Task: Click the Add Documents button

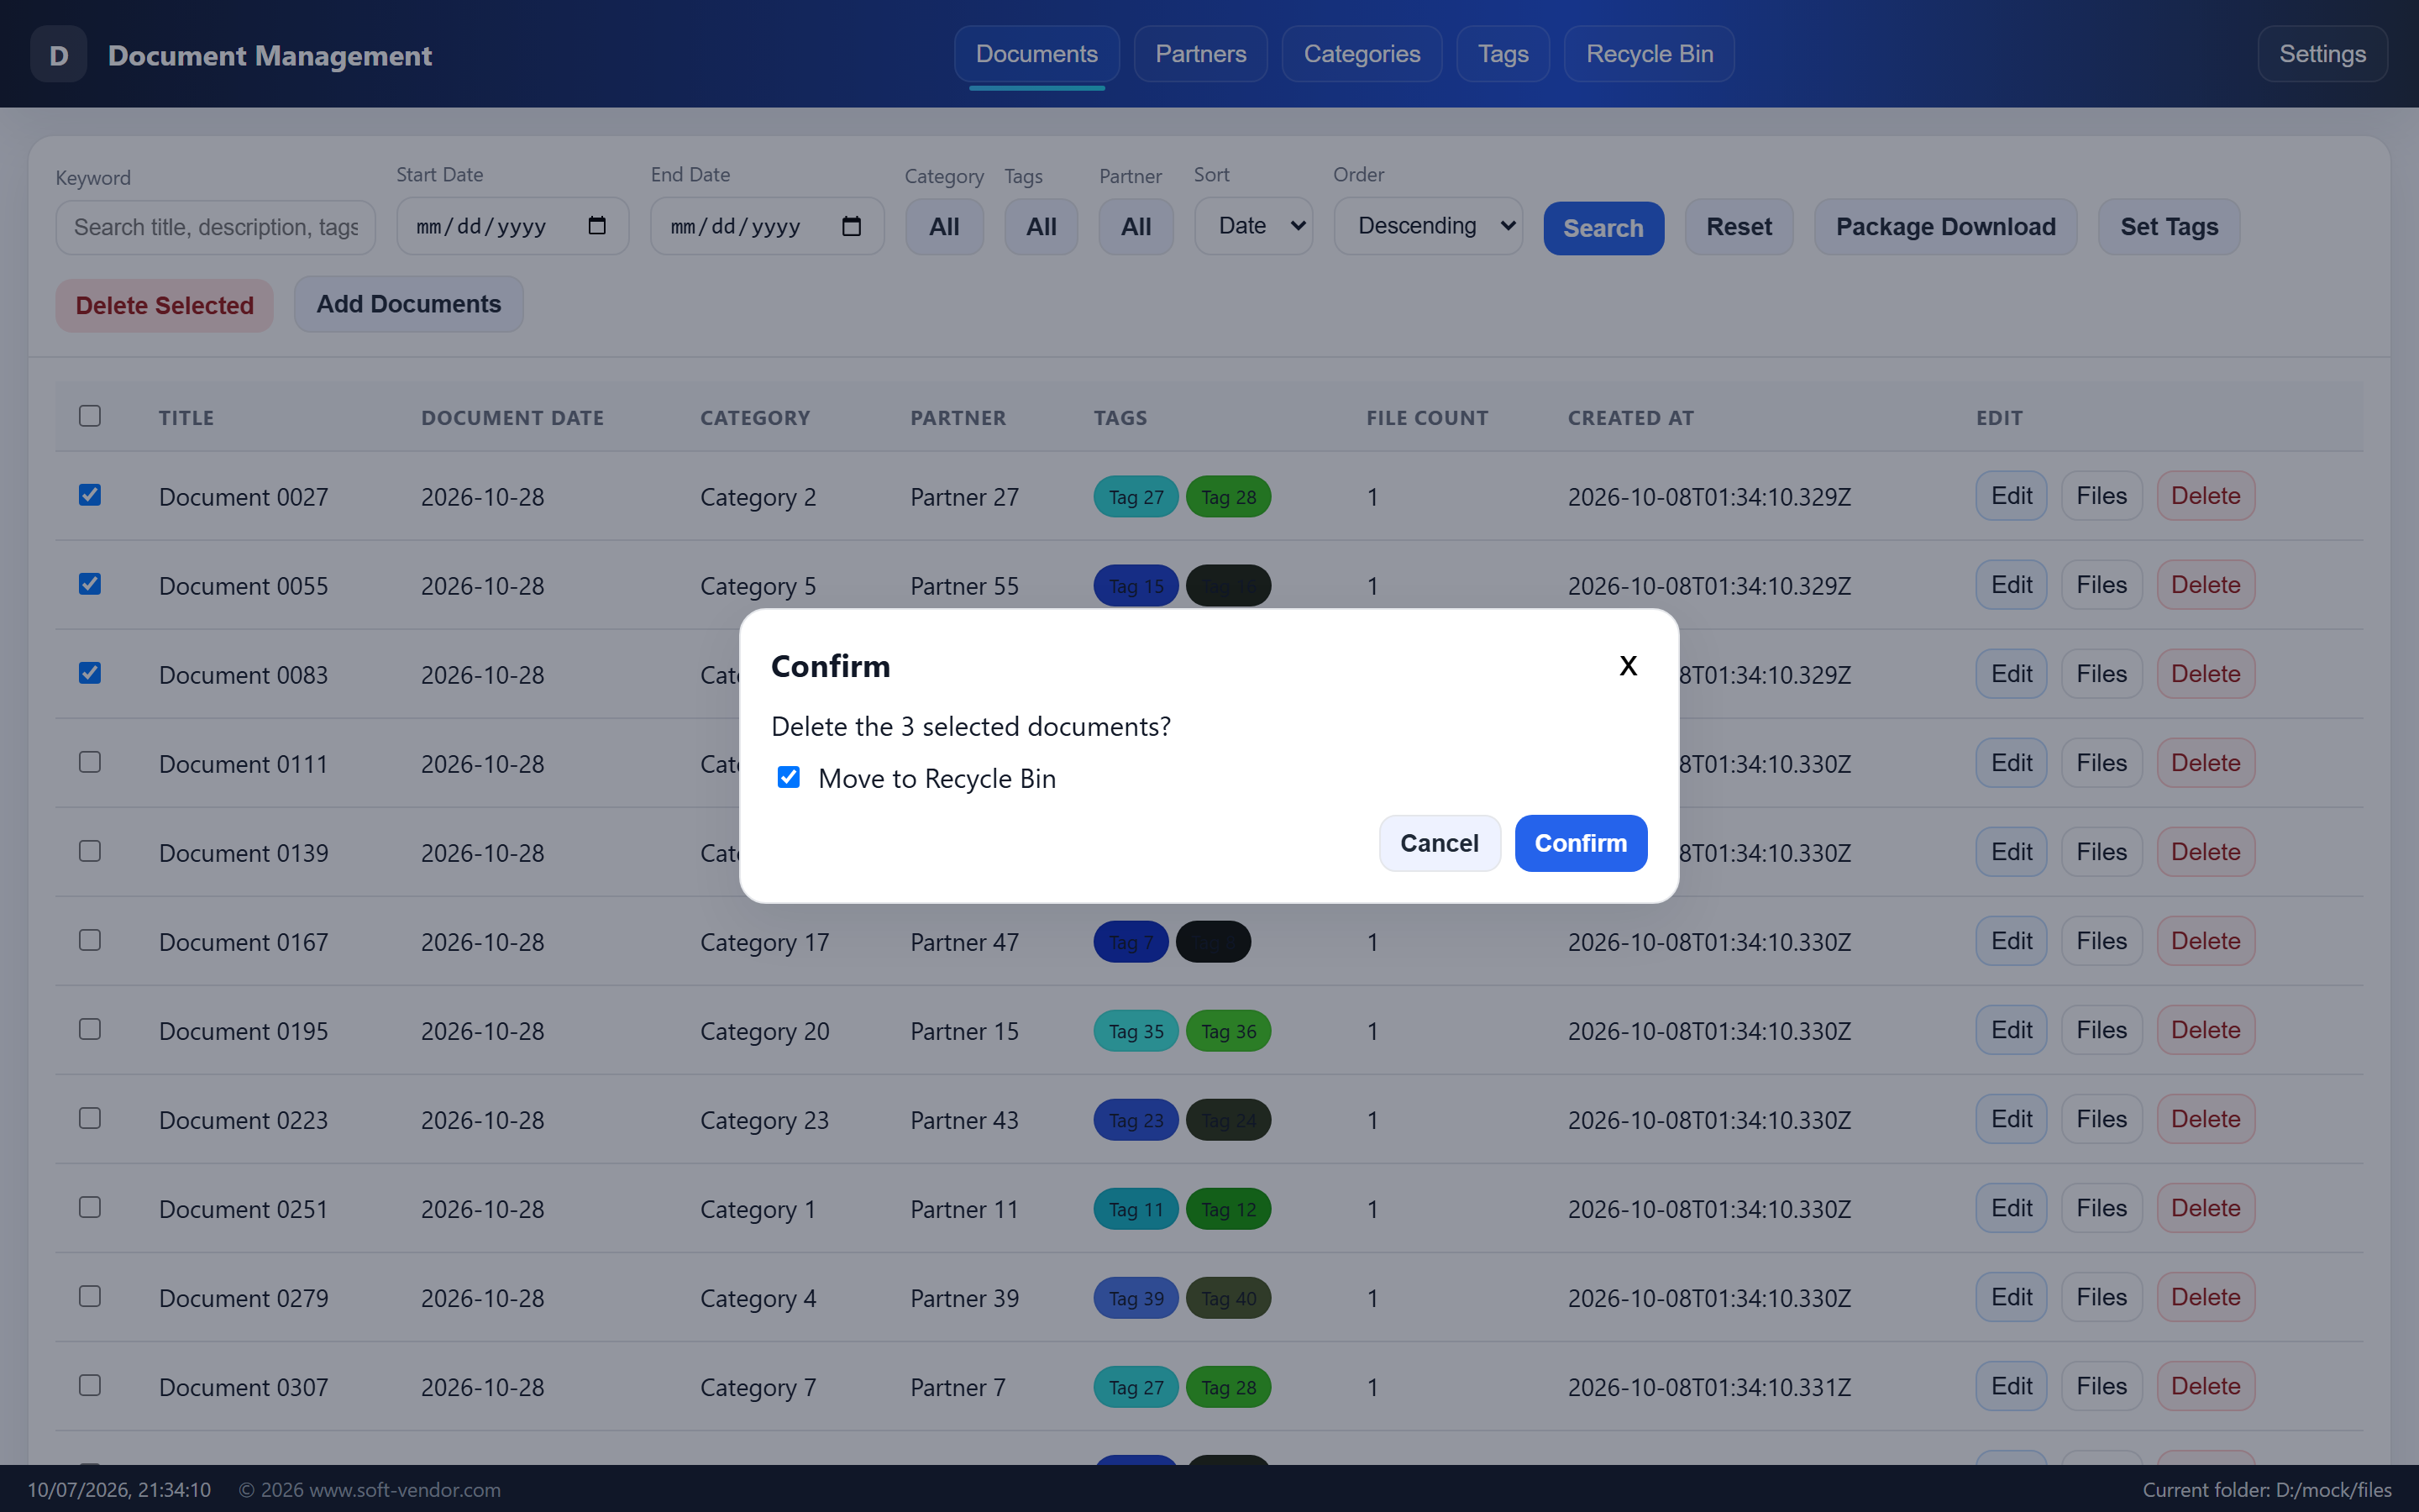Action: pos(409,304)
